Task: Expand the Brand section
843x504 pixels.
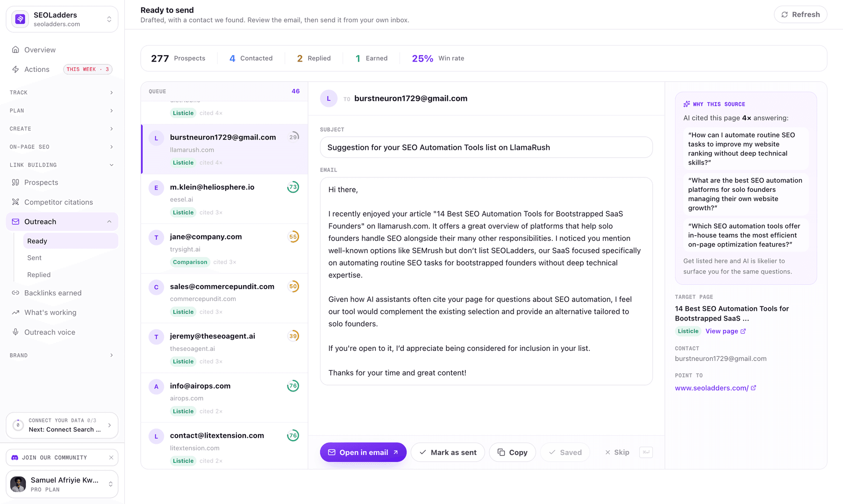Action: (x=62, y=356)
